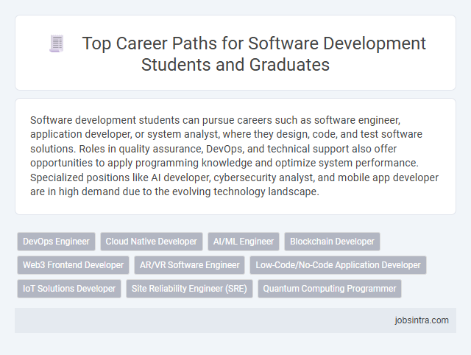Open the Blockchain Developer tag
The width and height of the screenshot is (471, 355).
click(x=332, y=242)
